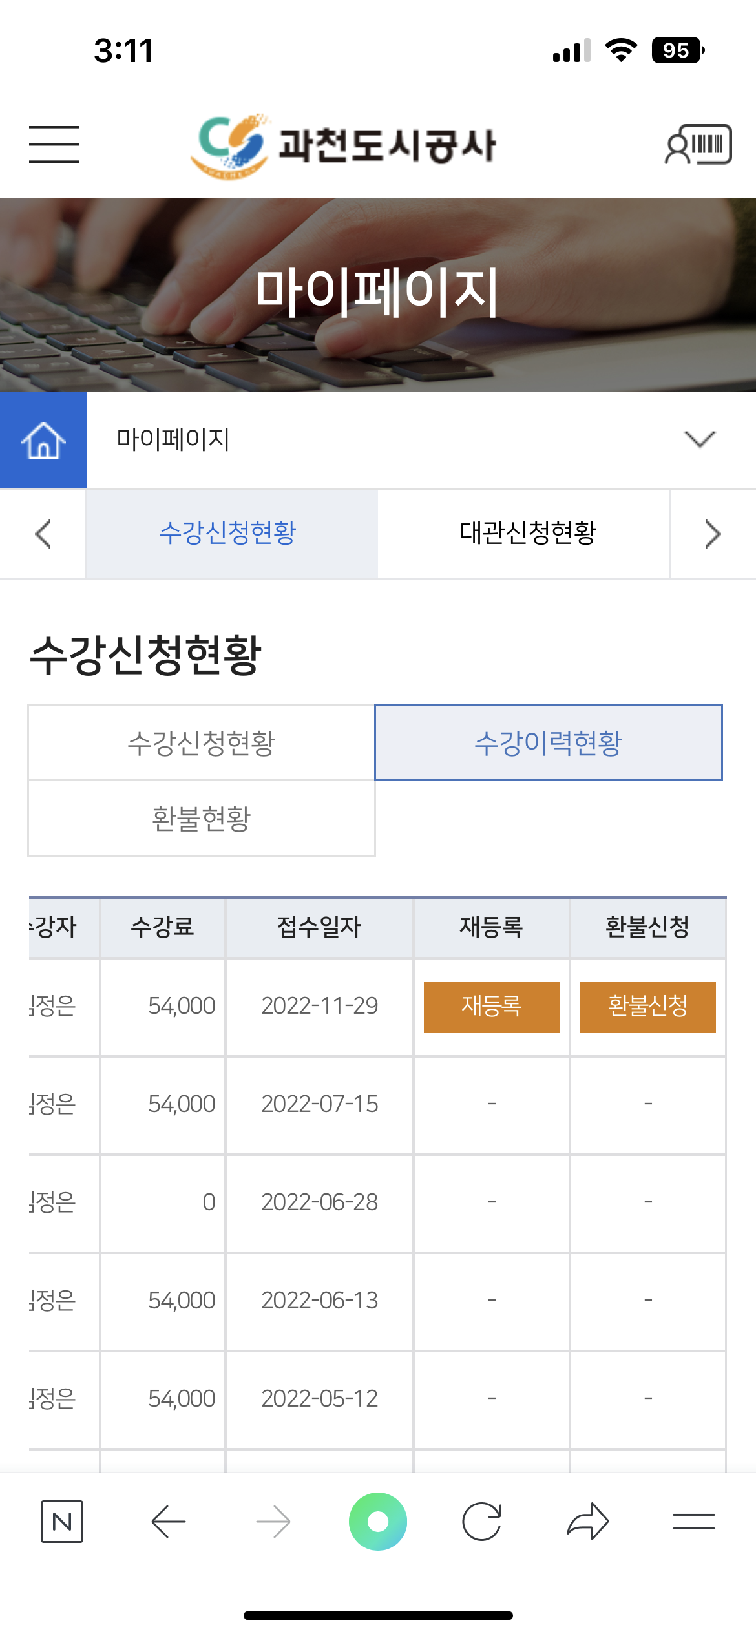Open the 환불현황 sub-tab

click(x=201, y=818)
